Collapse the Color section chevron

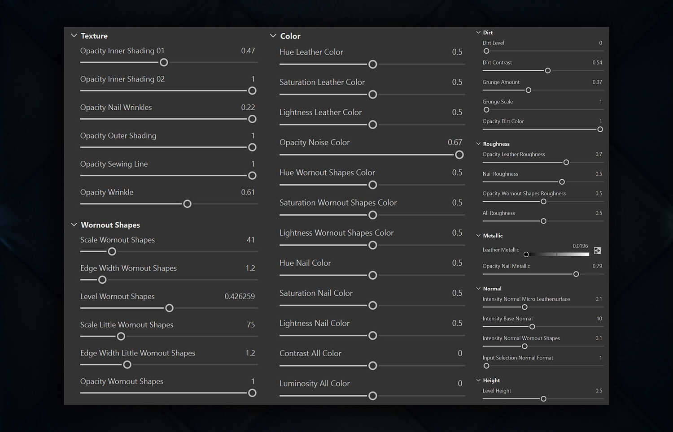273,36
